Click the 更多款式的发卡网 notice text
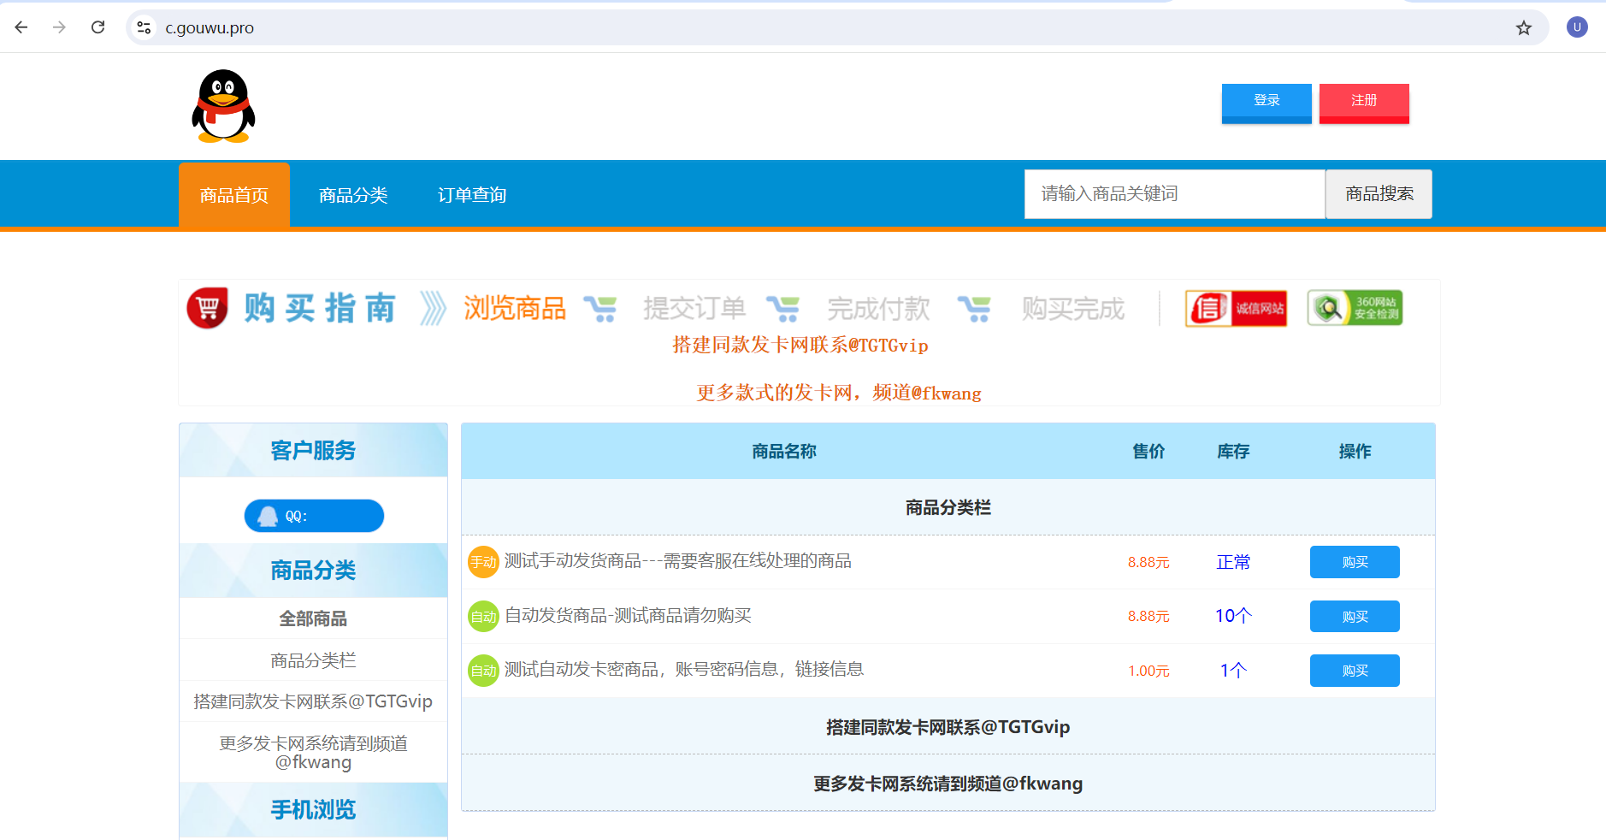 [839, 393]
